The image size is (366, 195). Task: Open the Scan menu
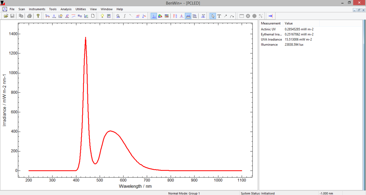click(x=21, y=9)
